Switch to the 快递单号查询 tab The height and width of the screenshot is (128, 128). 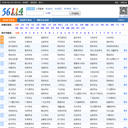coord(26,20)
